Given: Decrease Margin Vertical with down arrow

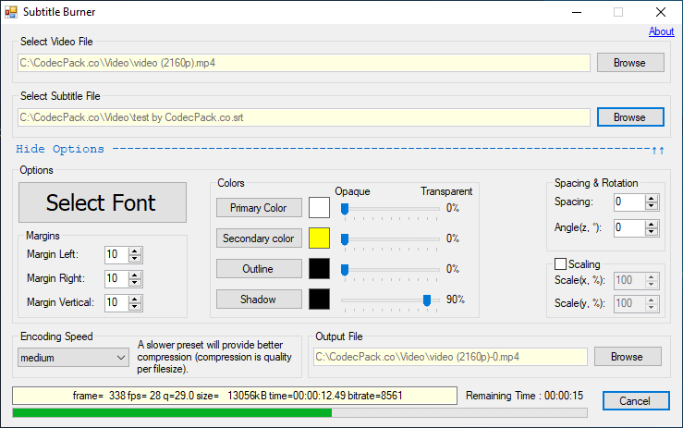Looking at the screenshot, I should coord(135,306).
